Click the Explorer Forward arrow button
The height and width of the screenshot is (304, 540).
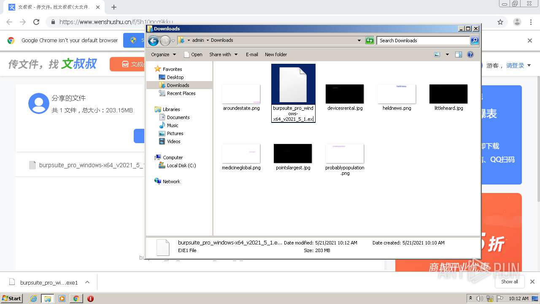click(x=165, y=41)
